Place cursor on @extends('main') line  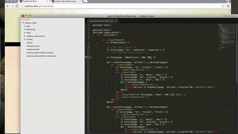click(x=102, y=25)
